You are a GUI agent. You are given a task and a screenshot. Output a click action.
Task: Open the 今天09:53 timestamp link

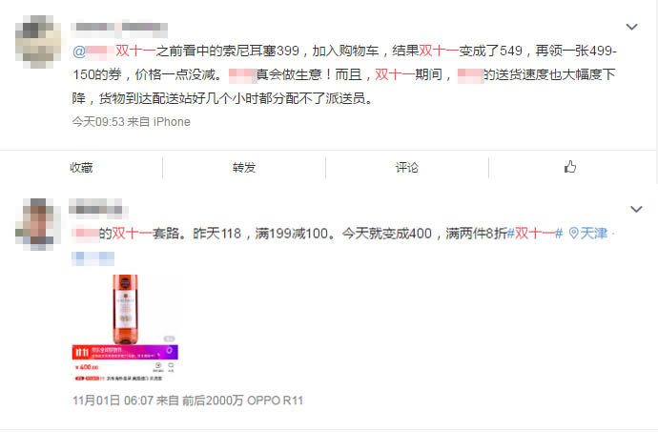pos(98,122)
